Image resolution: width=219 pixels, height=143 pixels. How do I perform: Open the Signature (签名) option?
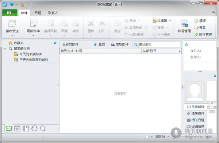click(x=200, y=28)
